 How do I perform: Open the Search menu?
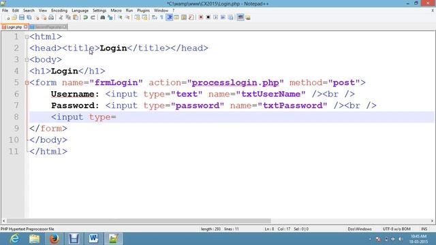click(29, 10)
